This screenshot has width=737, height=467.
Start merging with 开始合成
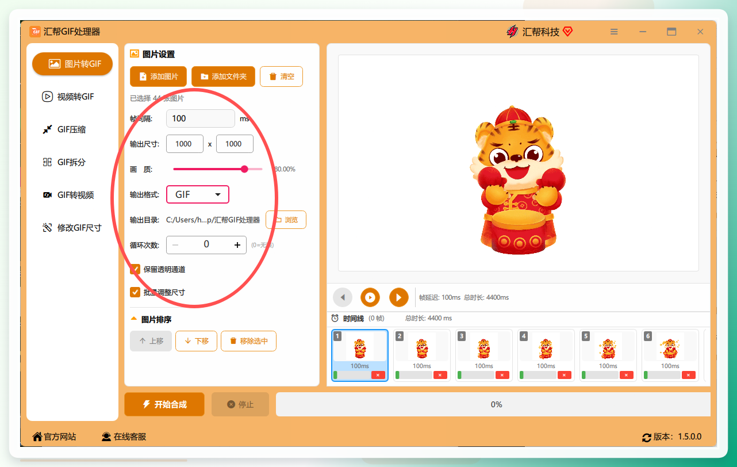point(164,404)
